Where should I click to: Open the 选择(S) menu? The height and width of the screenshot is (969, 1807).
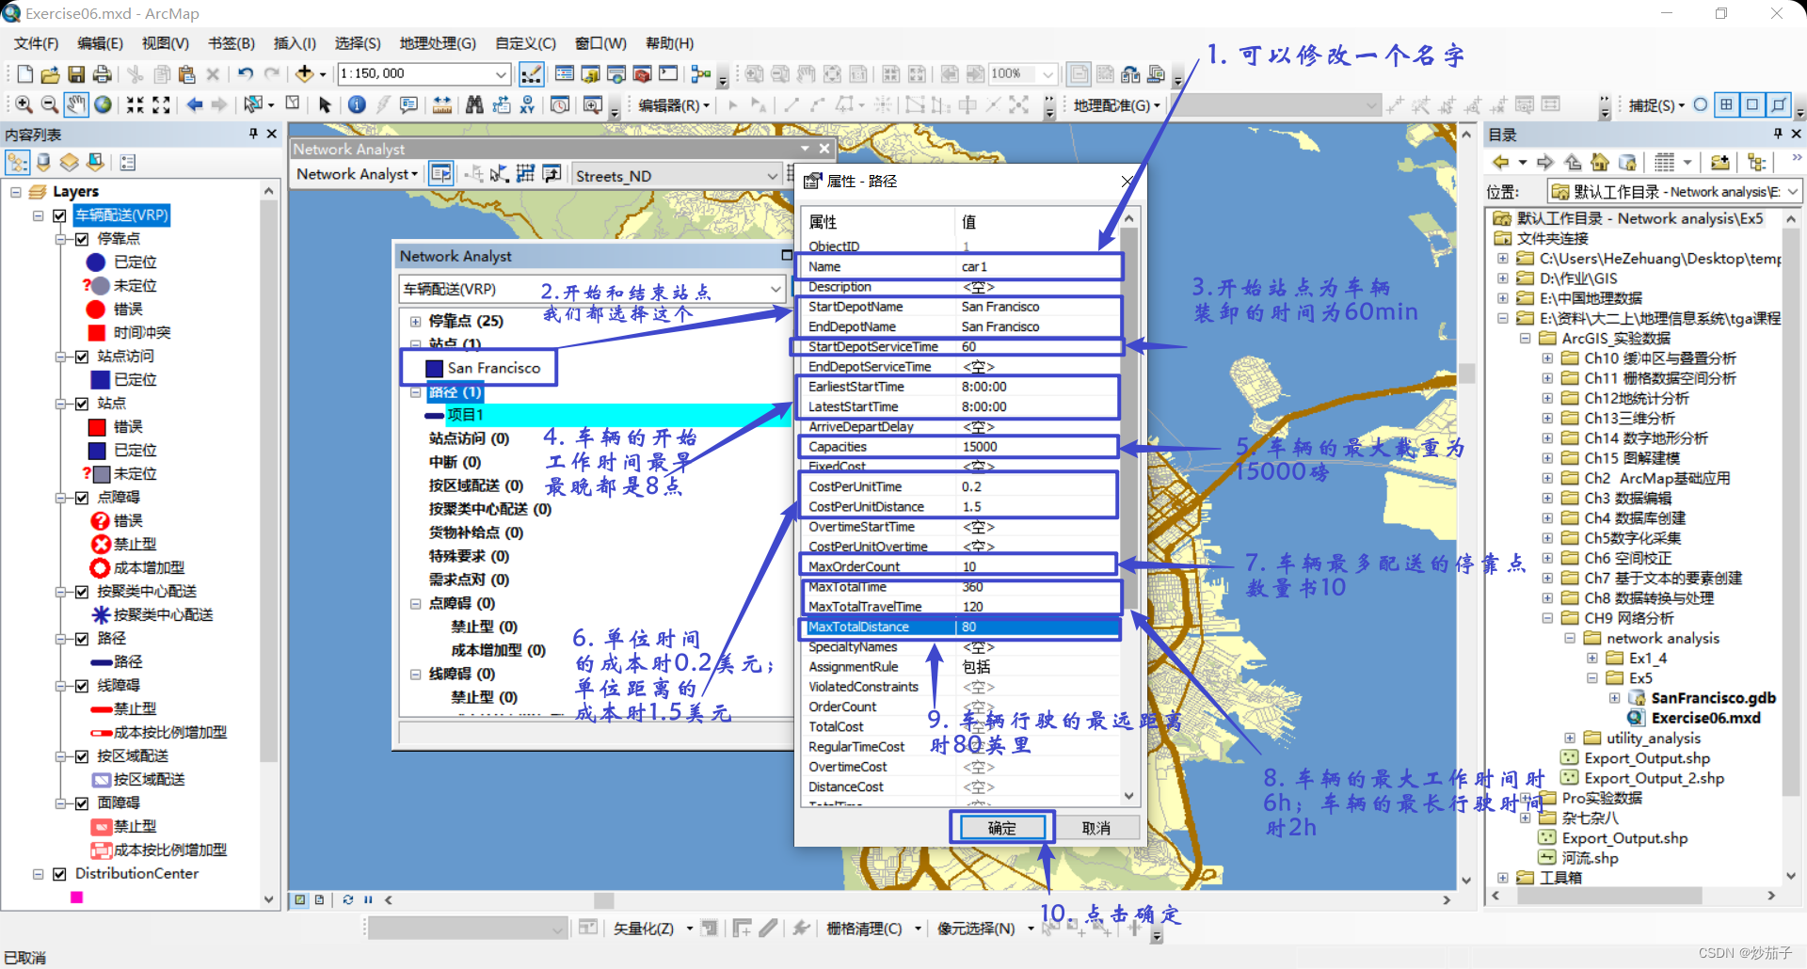(358, 43)
